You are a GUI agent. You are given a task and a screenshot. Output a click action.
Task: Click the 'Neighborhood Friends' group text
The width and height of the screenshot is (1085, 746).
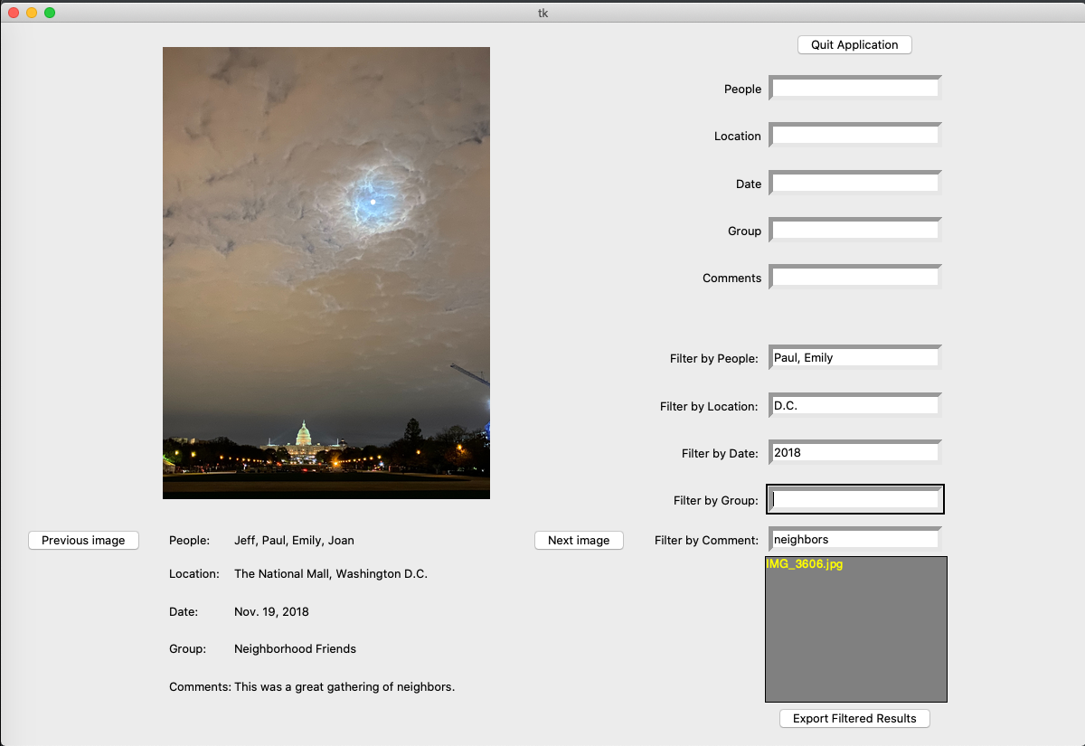tap(295, 648)
